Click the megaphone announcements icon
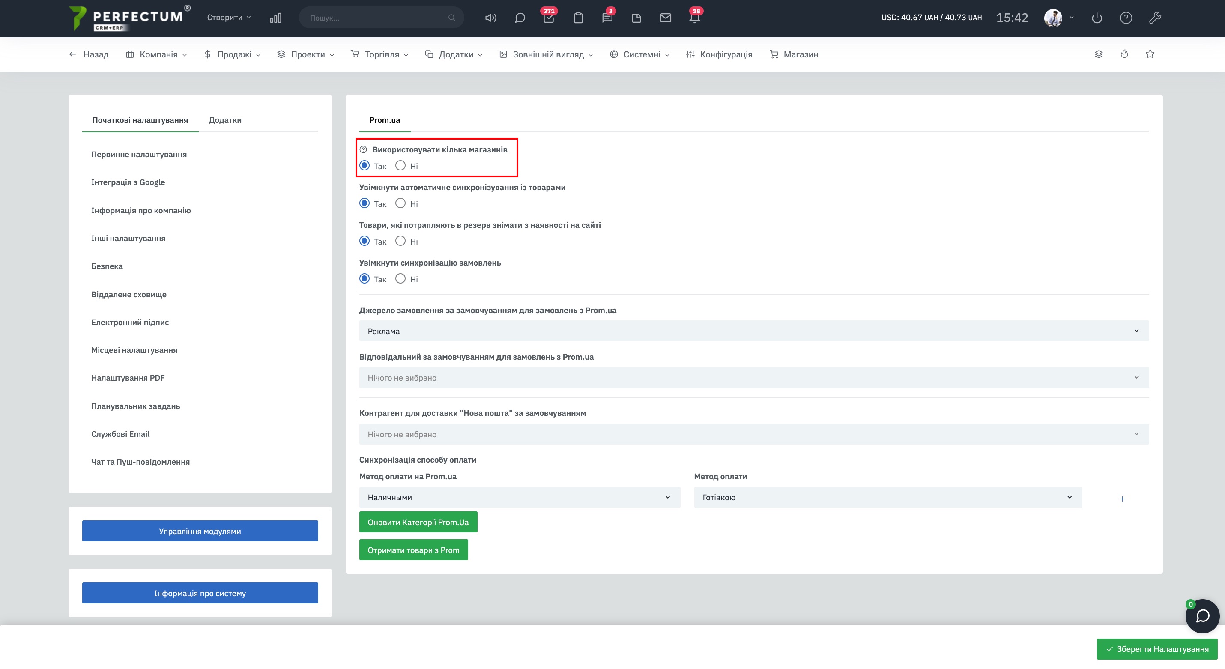Screen dimensions: 1225x669 pyautogui.click(x=490, y=18)
